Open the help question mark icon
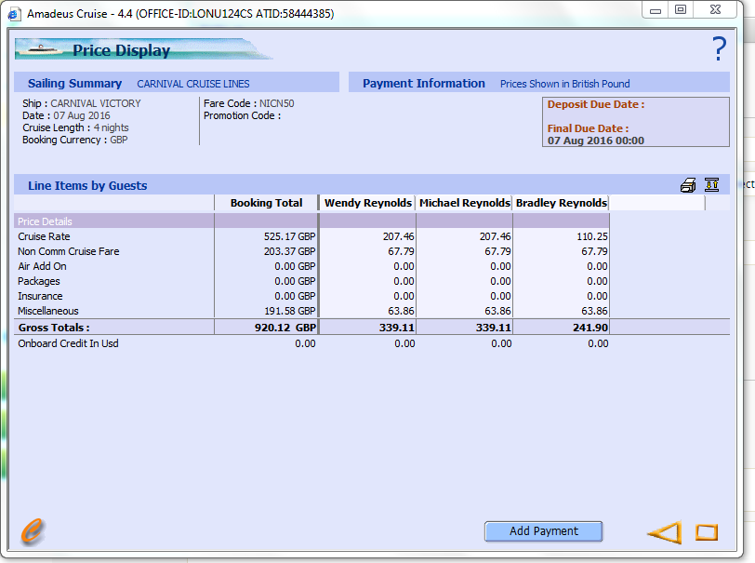755x563 pixels. coord(719,48)
